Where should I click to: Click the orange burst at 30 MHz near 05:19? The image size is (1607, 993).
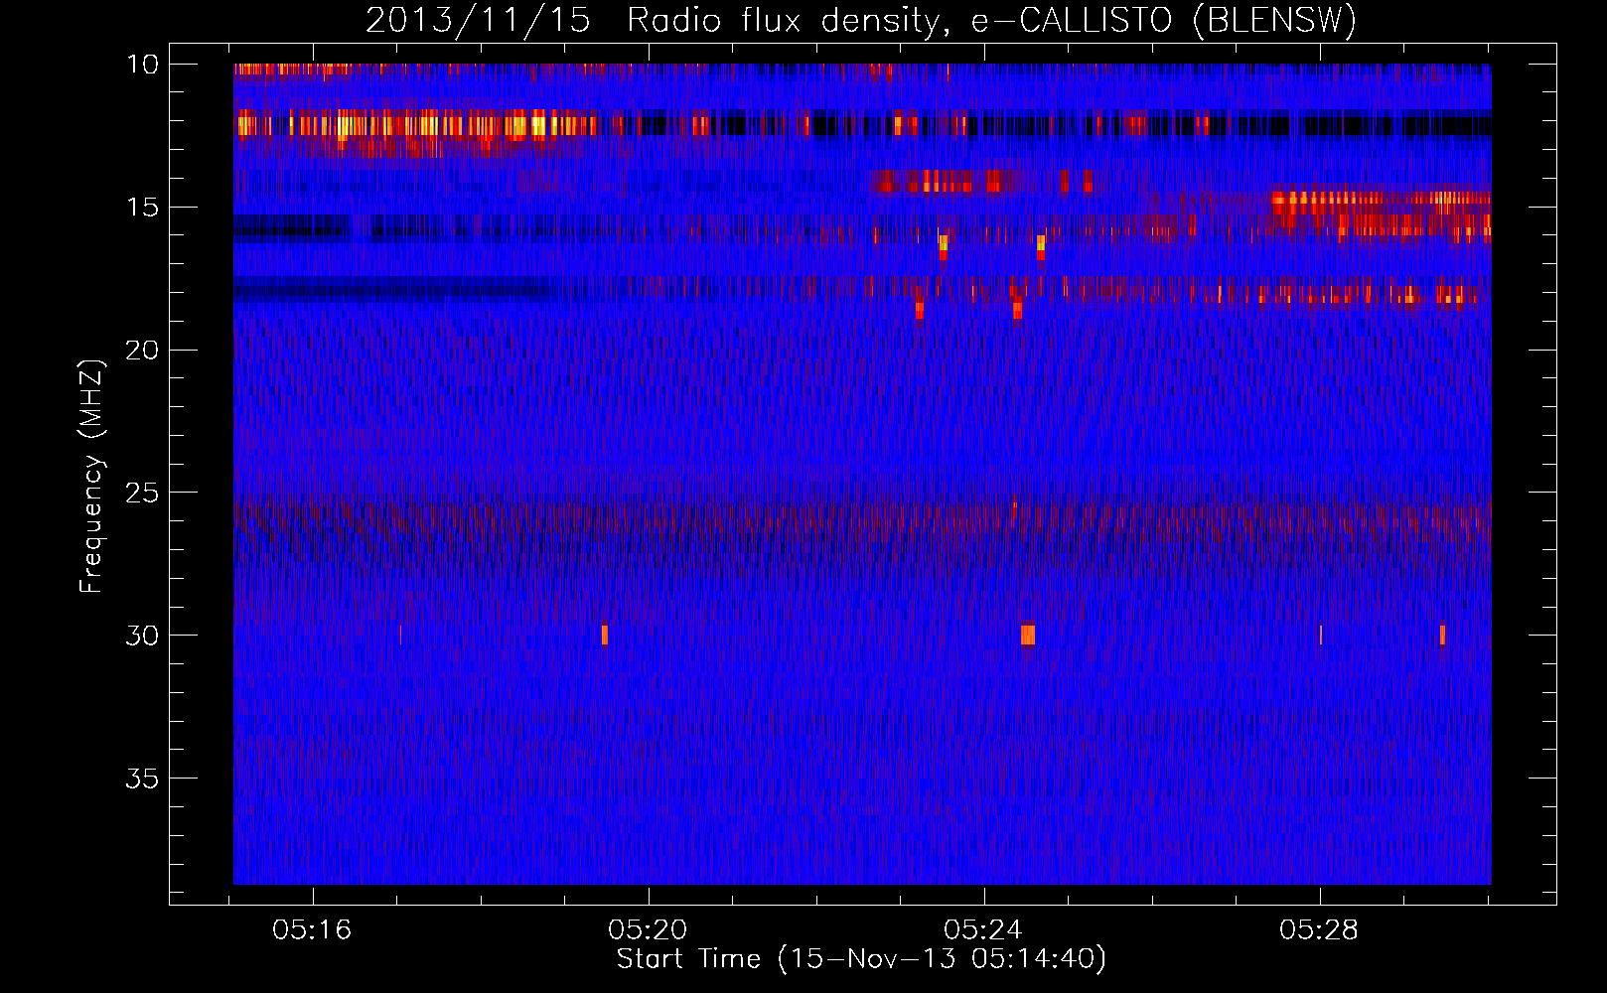(604, 635)
